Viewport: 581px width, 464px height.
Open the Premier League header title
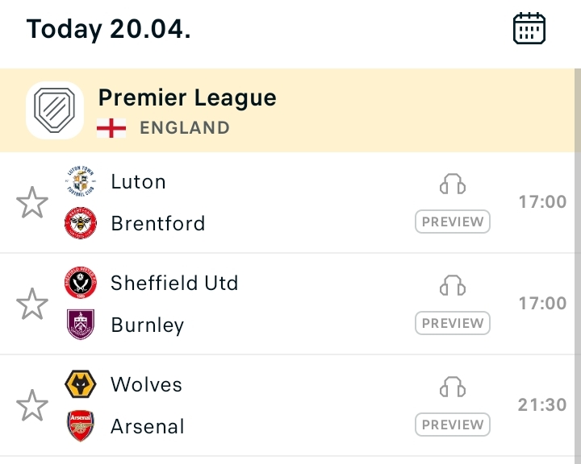coord(187,97)
